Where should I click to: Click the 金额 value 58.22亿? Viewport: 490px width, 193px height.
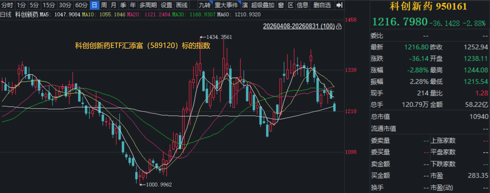click(x=476, y=104)
